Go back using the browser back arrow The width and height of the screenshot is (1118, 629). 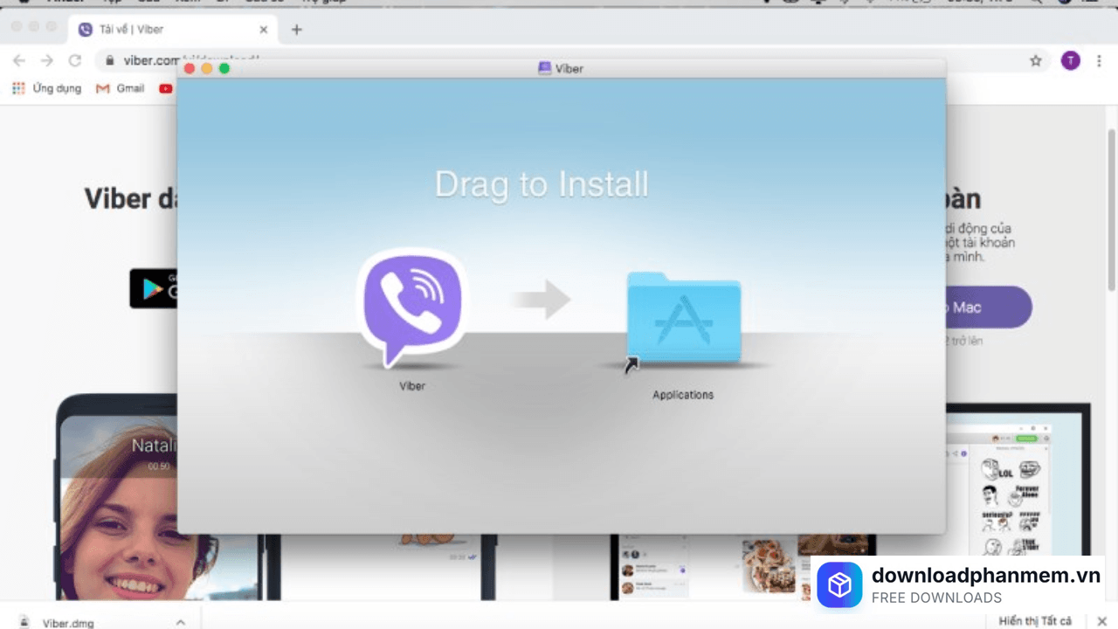[19, 60]
